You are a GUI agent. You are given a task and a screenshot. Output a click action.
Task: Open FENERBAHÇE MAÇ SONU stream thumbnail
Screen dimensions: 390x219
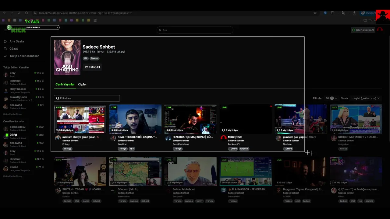tap(190, 119)
